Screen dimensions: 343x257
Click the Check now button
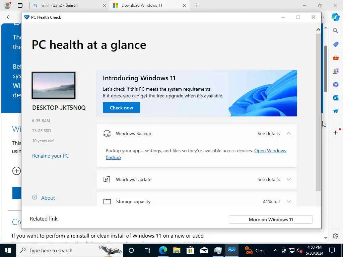coord(121,107)
